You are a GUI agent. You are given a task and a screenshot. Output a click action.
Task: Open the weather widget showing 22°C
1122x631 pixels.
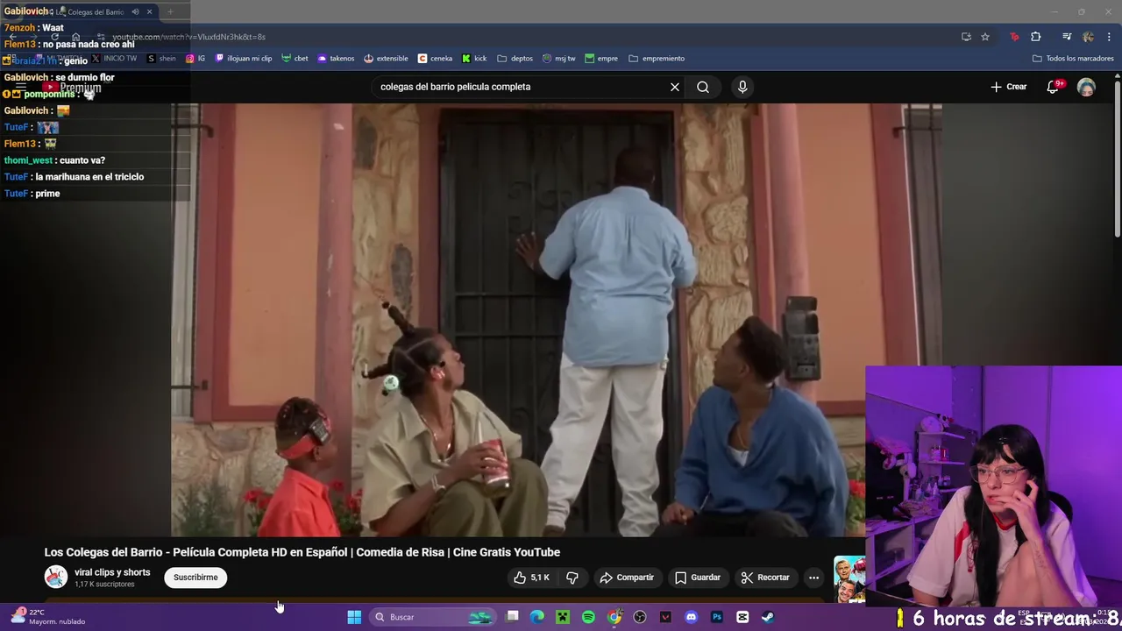tap(49, 617)
